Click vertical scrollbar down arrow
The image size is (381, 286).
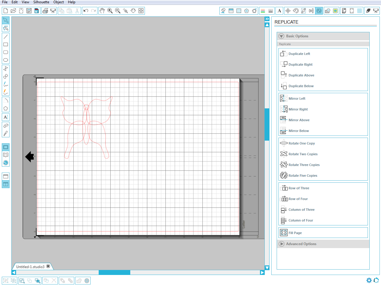(x=267, y=268)
